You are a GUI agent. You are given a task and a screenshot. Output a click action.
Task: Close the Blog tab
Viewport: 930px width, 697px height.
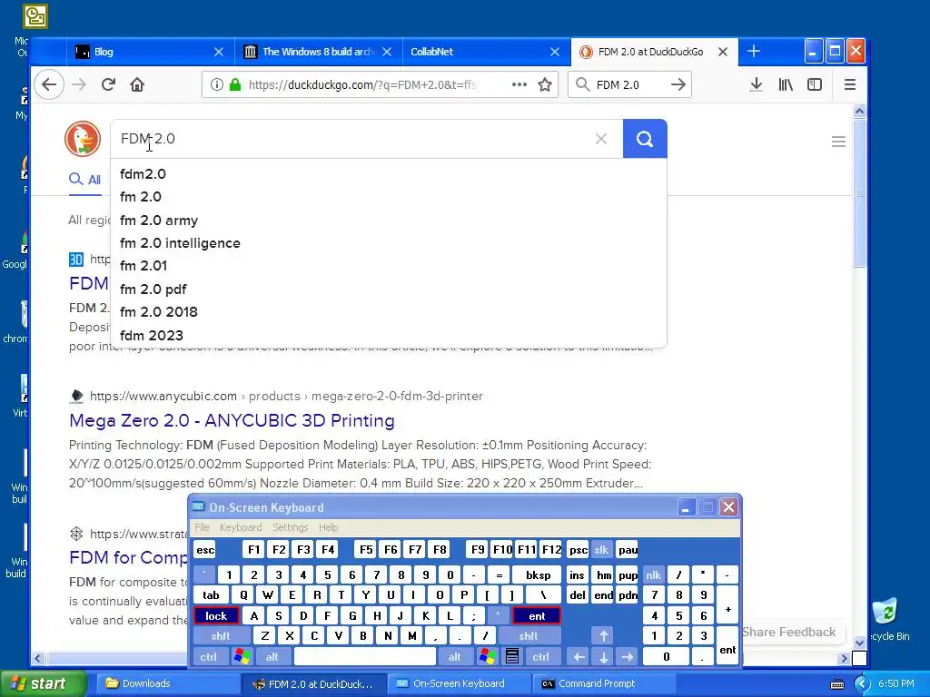click(219, 52)
